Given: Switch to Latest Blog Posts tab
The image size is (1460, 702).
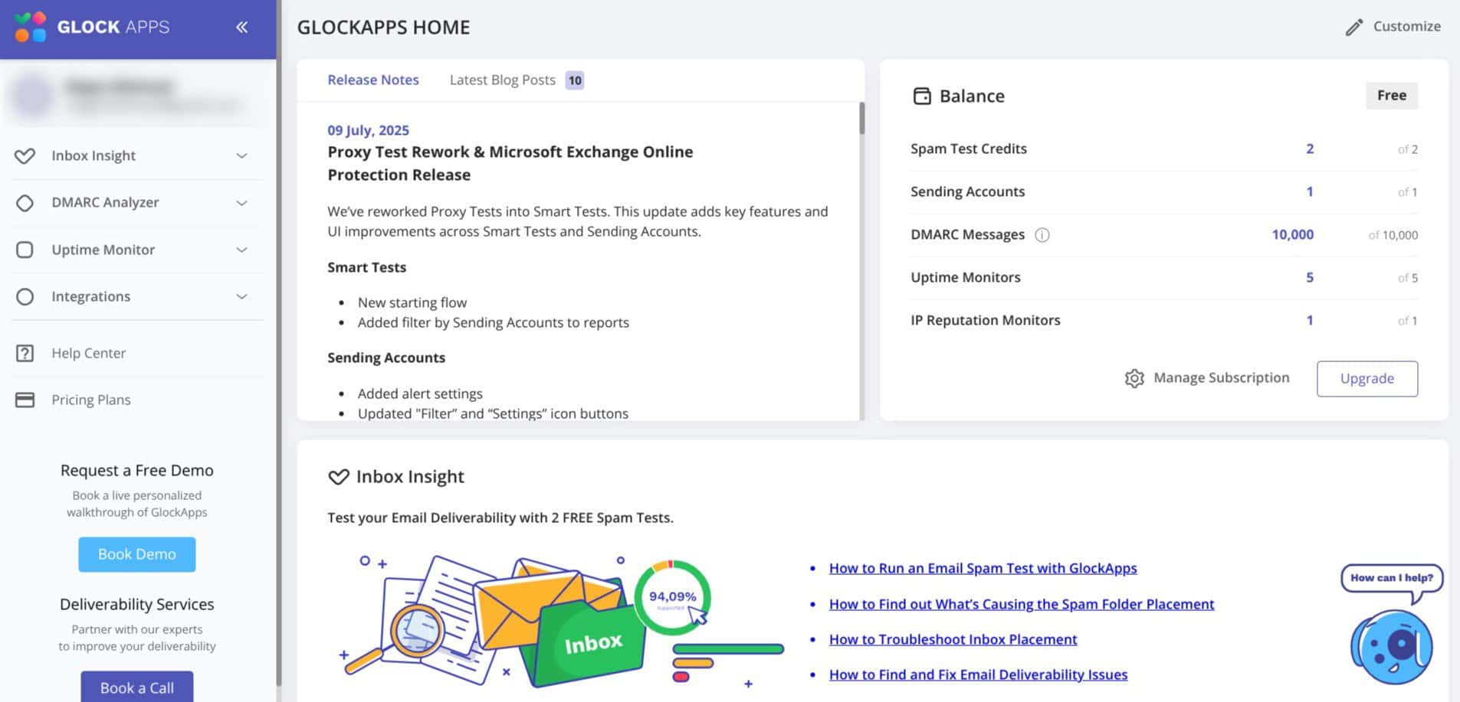Looking at the screenshot, I should 502,80.
